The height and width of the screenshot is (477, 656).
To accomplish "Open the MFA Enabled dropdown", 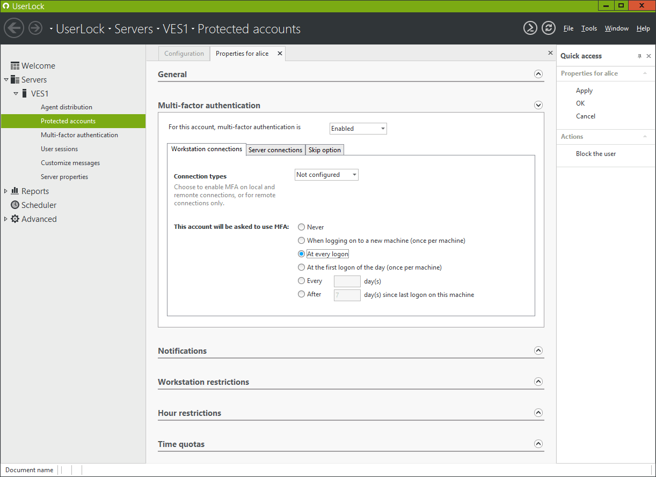I will click(x=358, y=129).
